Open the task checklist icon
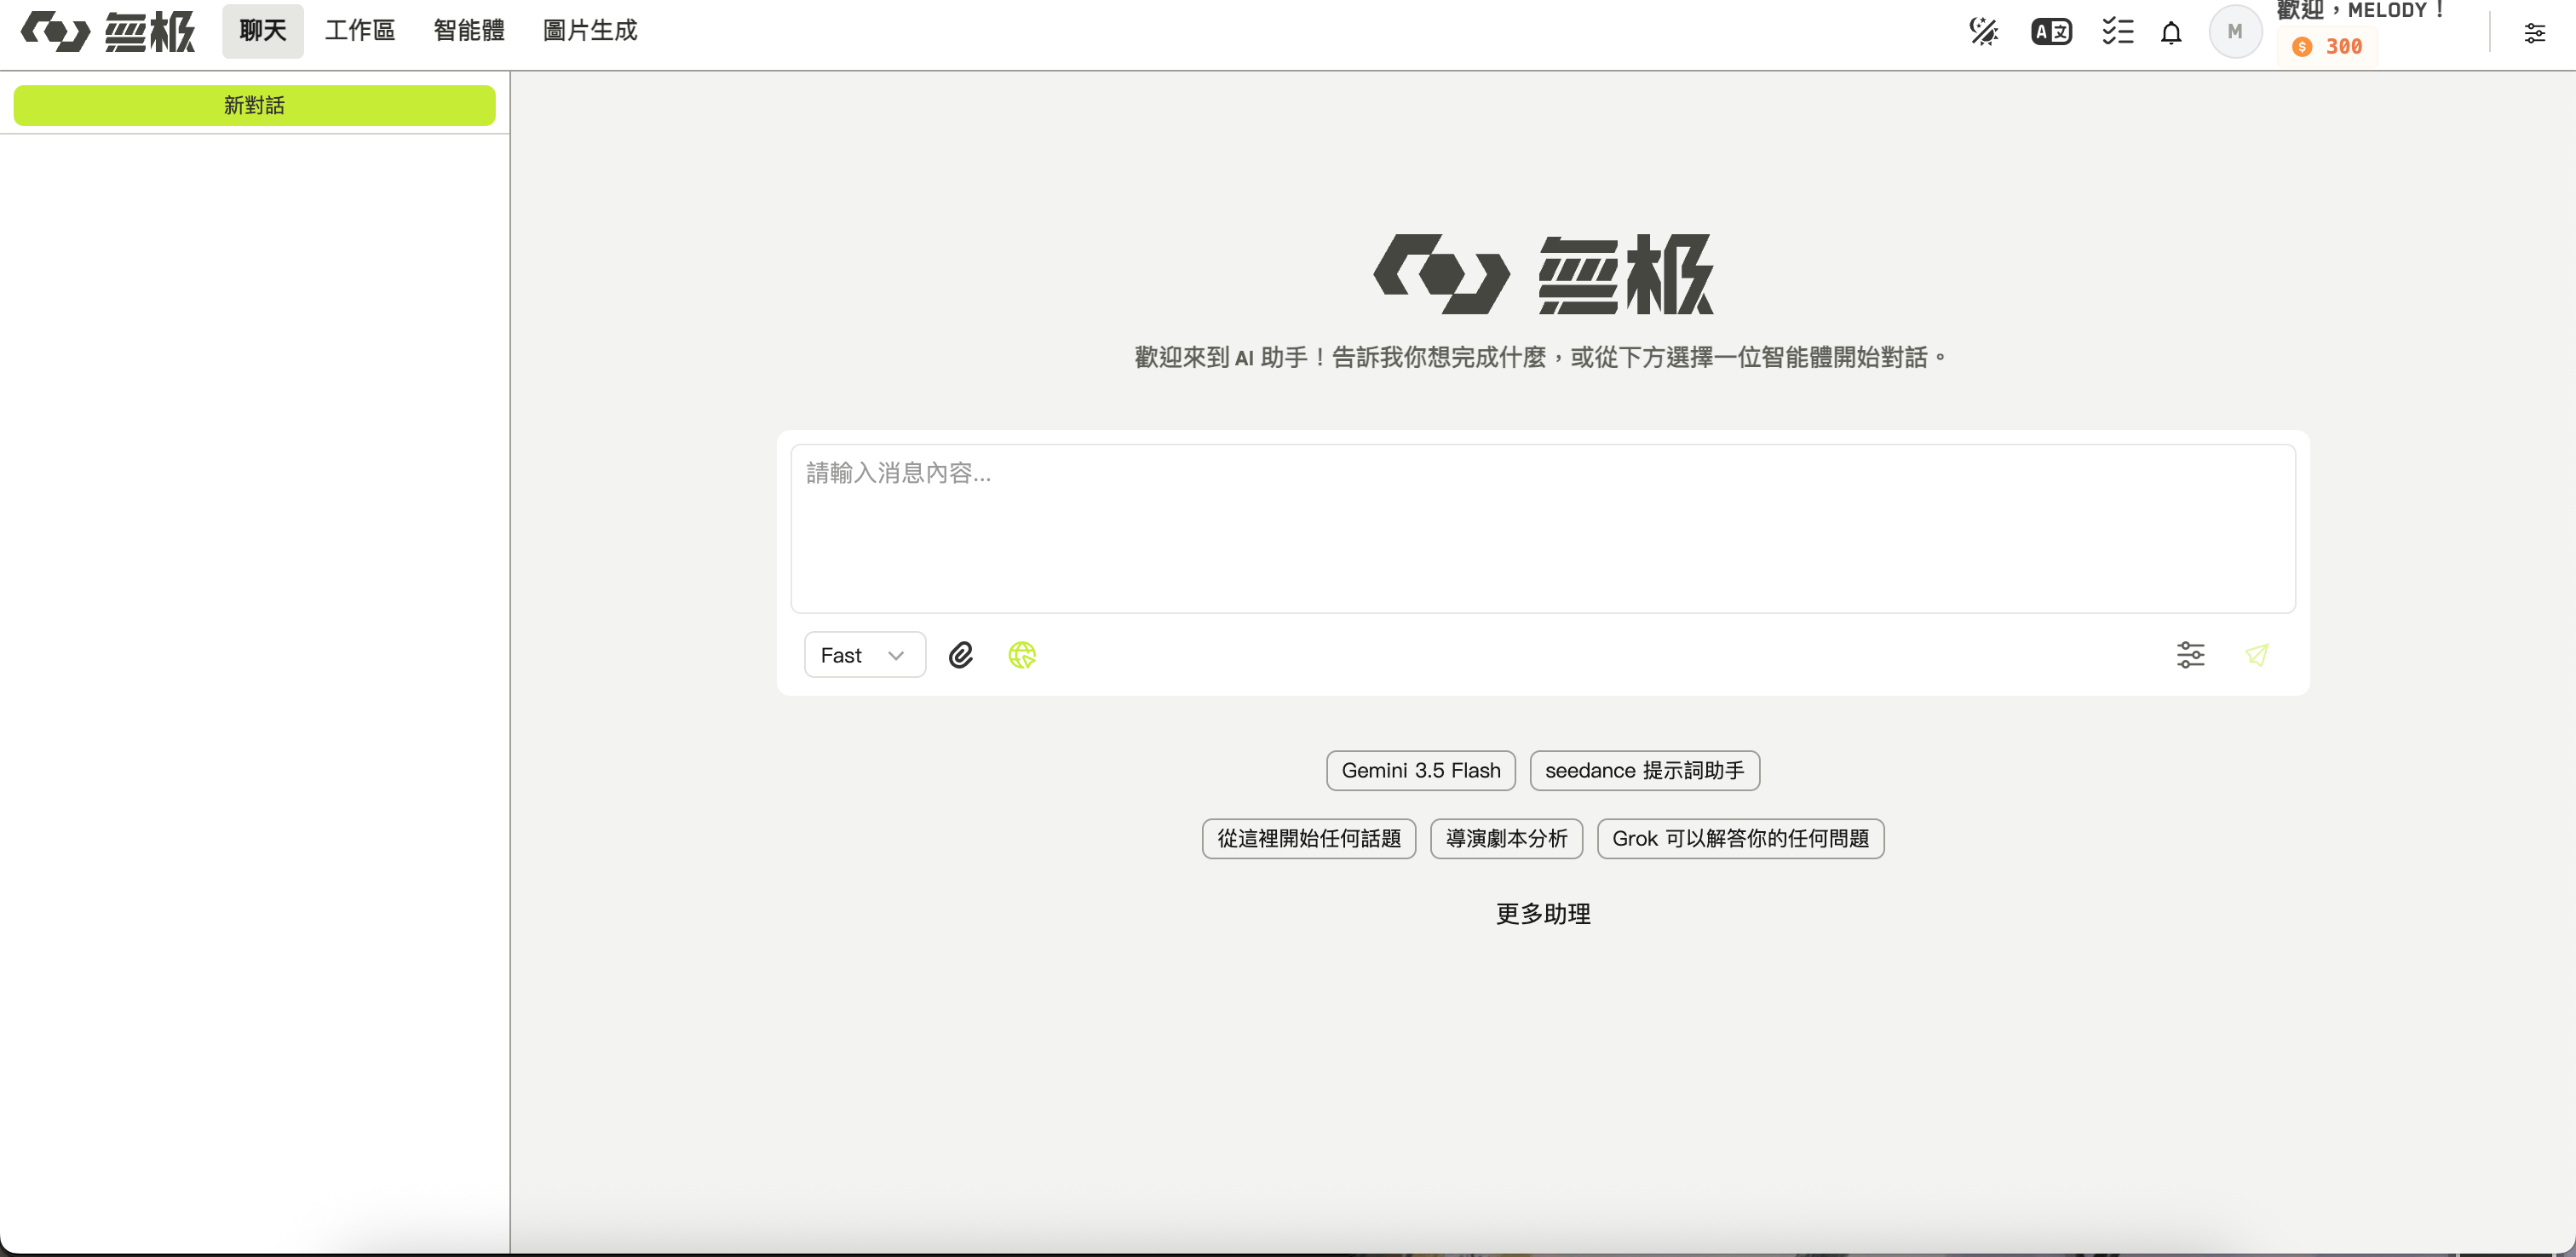2576x1257 pixels. click(2118, 32)
